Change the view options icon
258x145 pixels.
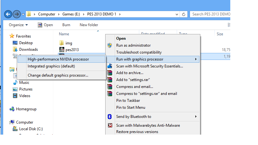(x=229, y=25)
